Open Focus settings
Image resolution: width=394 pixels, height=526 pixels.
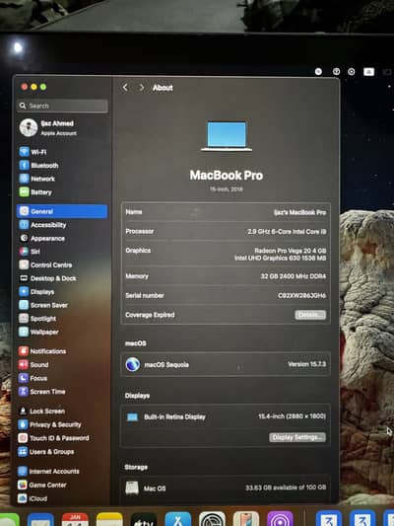pos(33,378)
